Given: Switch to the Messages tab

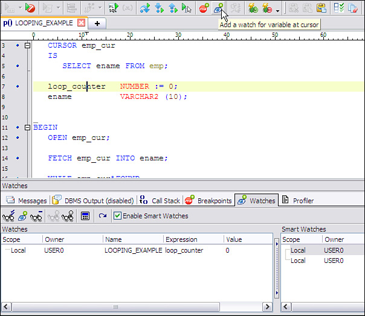Looking at the screenshot, I should coord(27,201).
